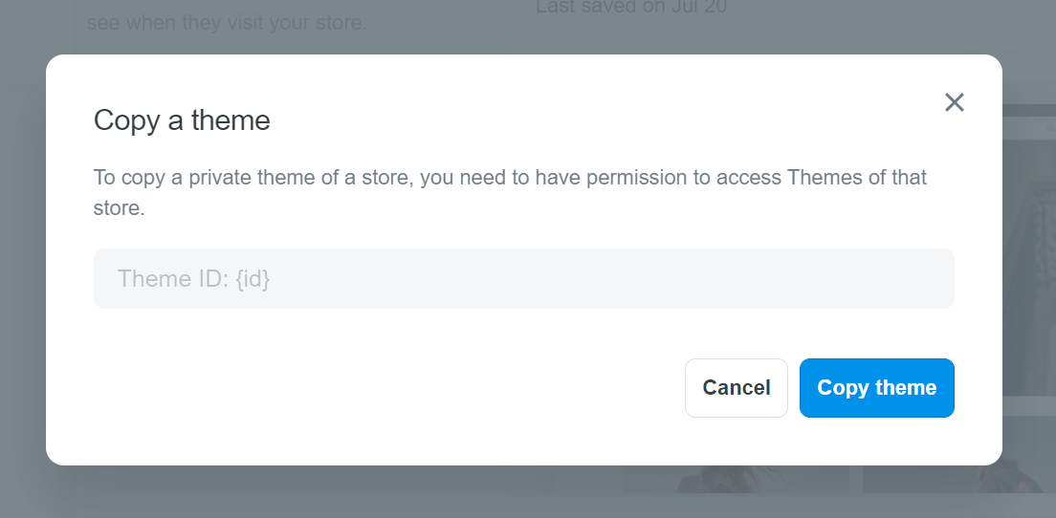This screenshot has height=518, width=1056.
Task: Focus the "Theme ID: {id}" text box
Action: 523,279
